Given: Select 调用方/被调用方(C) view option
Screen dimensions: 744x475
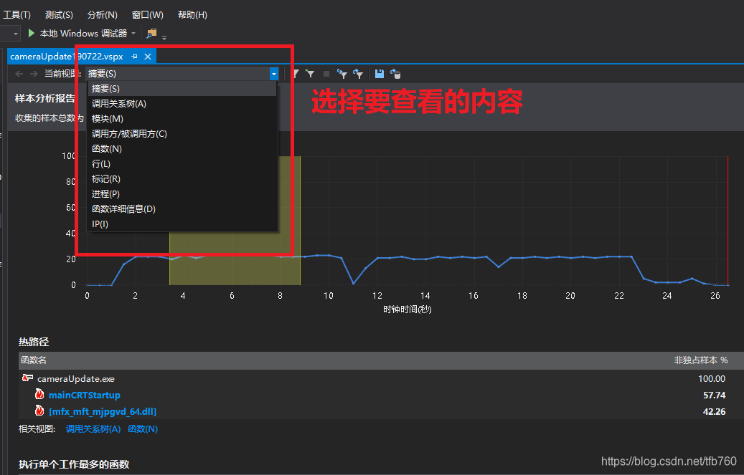Looking at the screenshot, I should pos(182,134).
